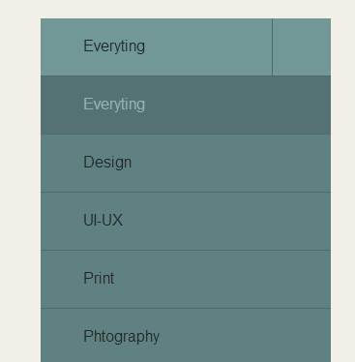Click the Phtography label text
Screen dimensions: 355x362
pos(121,337)
